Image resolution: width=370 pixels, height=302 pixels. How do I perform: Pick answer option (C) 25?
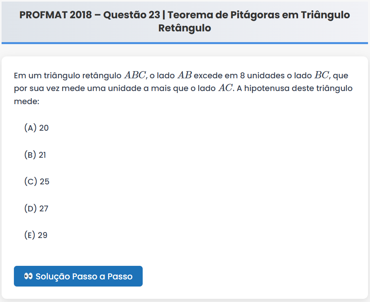[x=37, y=182]
